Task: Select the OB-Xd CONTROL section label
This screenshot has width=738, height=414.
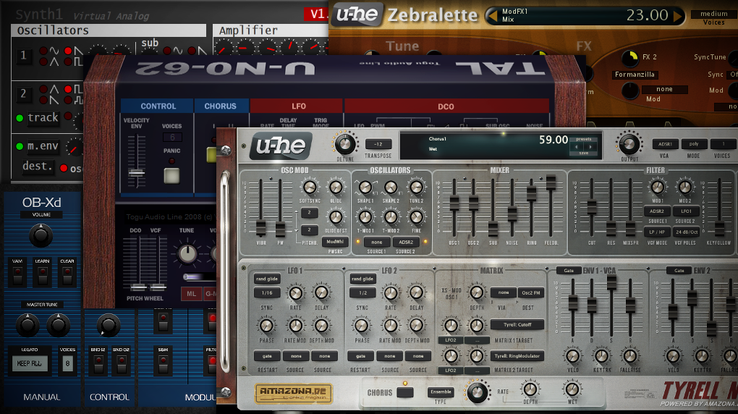Action: tap(110, 397)
